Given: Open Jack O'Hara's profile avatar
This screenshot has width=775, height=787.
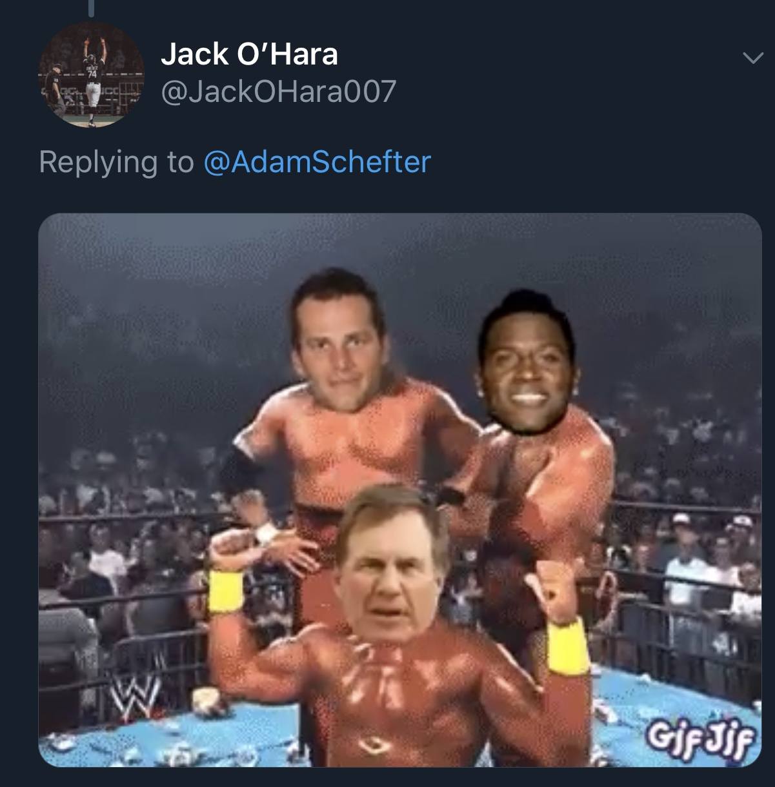Looking at the screenshot, I should pos(91,75).
